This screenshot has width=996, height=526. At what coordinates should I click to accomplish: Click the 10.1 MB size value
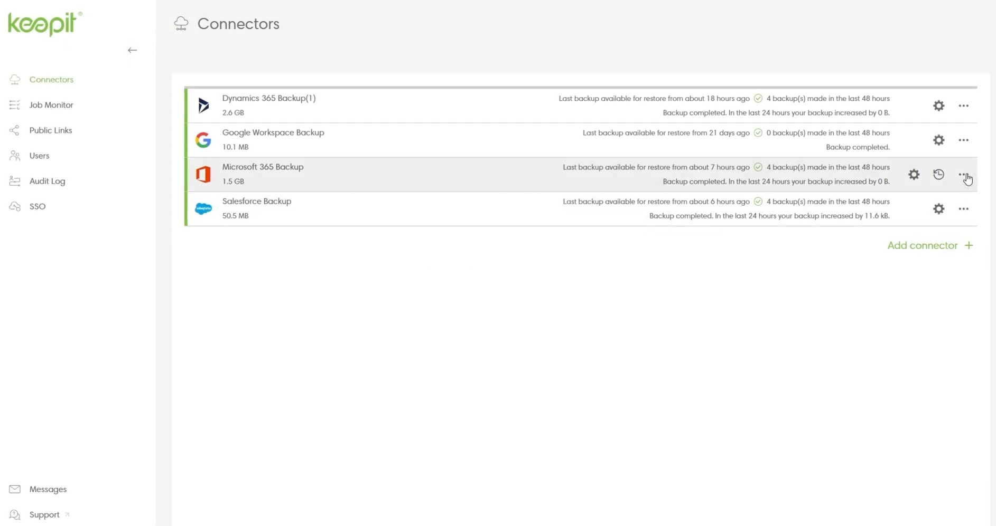coord(235,147)
